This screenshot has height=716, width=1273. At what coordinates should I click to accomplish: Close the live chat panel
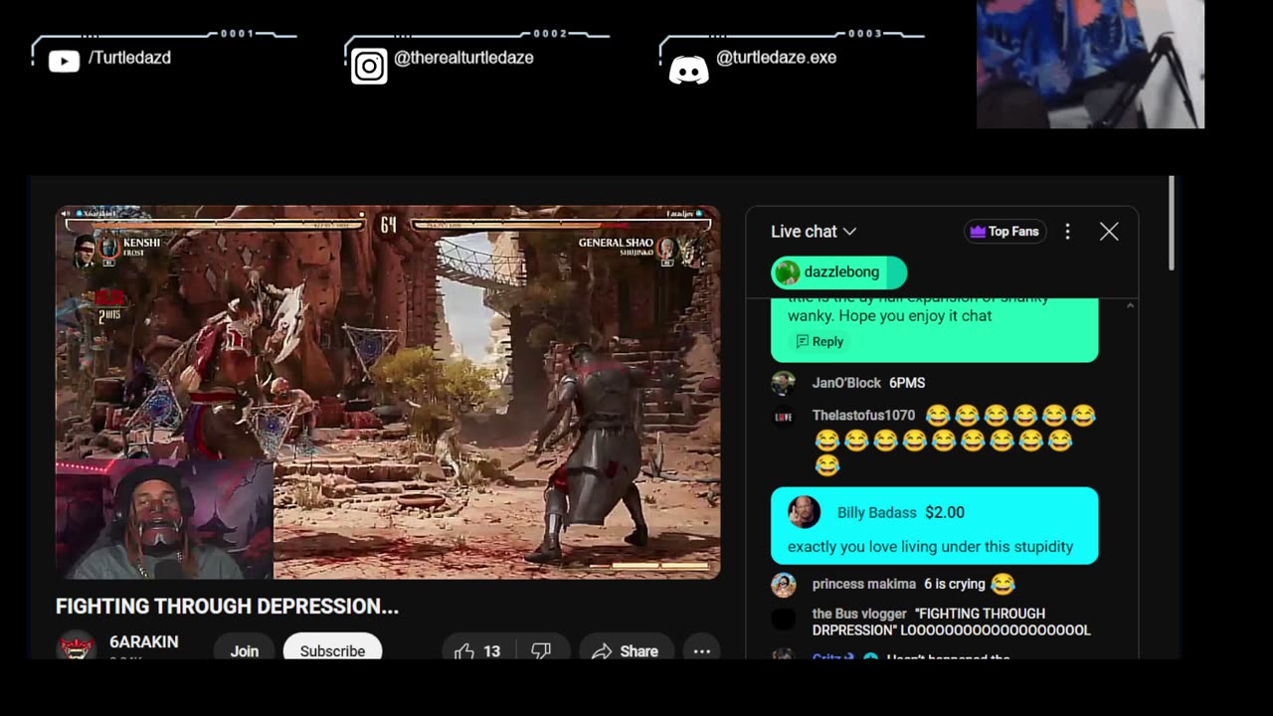point(1109,232)
